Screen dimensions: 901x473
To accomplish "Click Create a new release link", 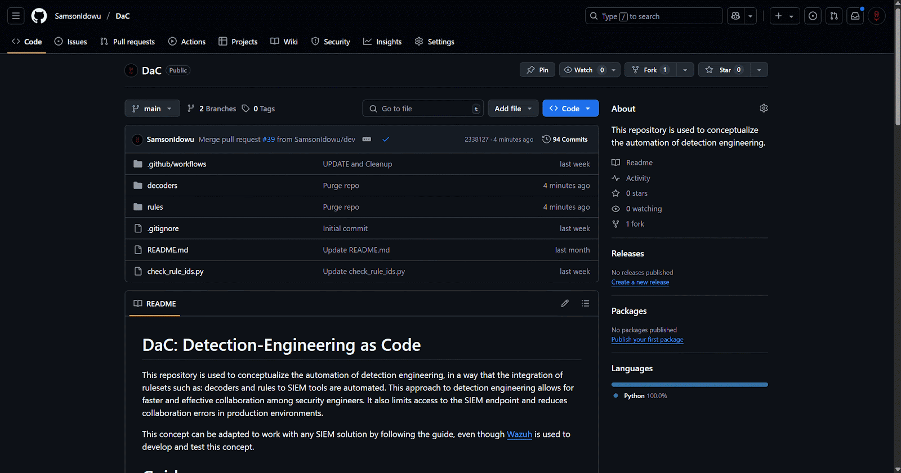I will 640,282.
